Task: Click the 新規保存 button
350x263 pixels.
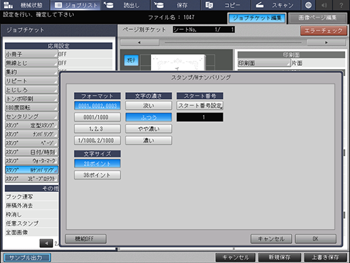Action: (280, 258)
